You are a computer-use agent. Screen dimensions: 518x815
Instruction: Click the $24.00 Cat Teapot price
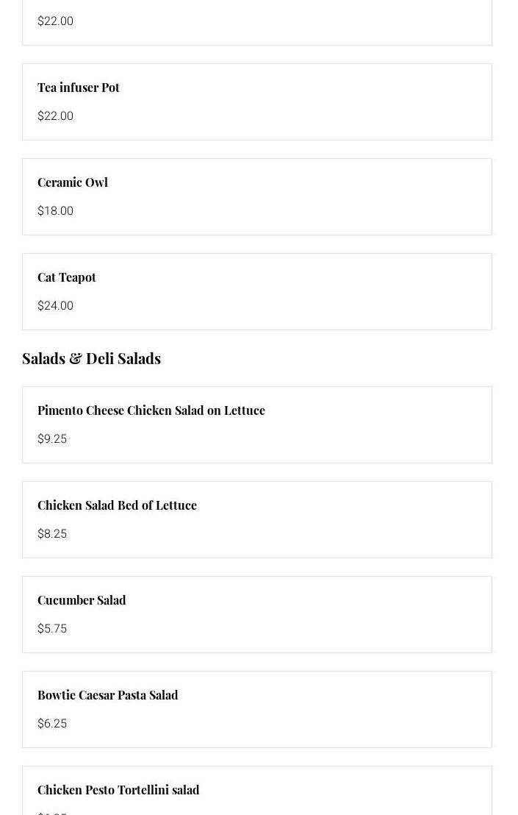[55, 306]
